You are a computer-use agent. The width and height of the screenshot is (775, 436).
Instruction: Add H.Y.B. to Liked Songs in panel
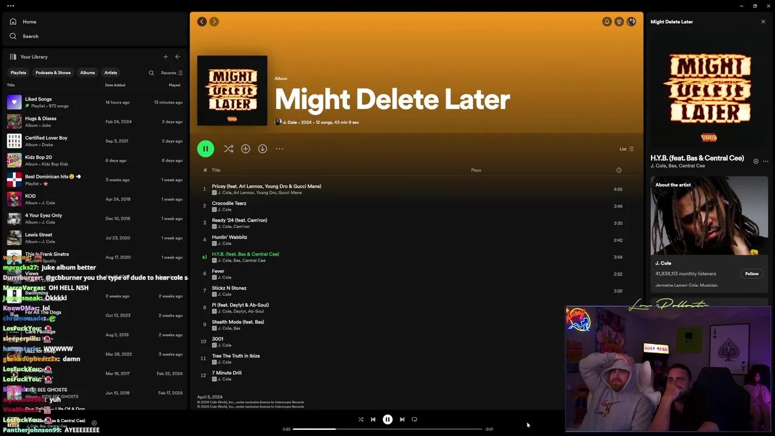click(x=756, y=161)
